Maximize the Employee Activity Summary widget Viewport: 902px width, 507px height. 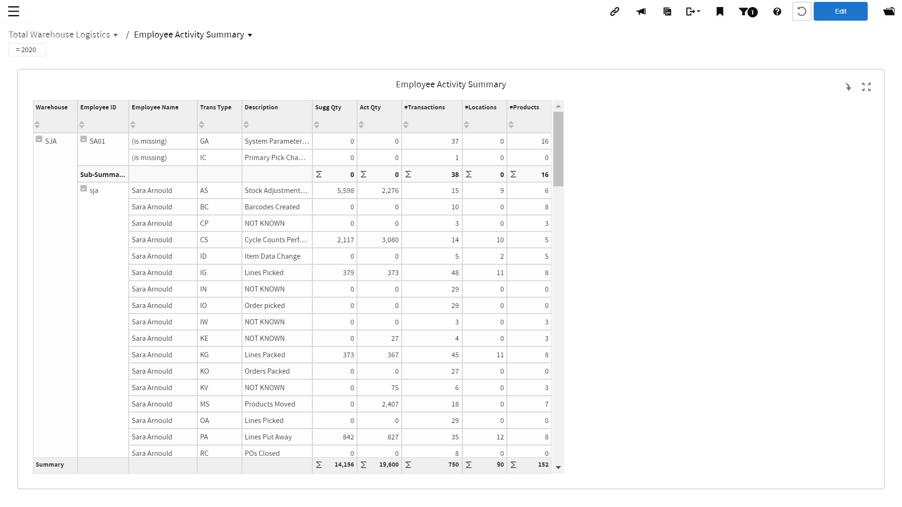pyautogui.click(x=866, y=87)
